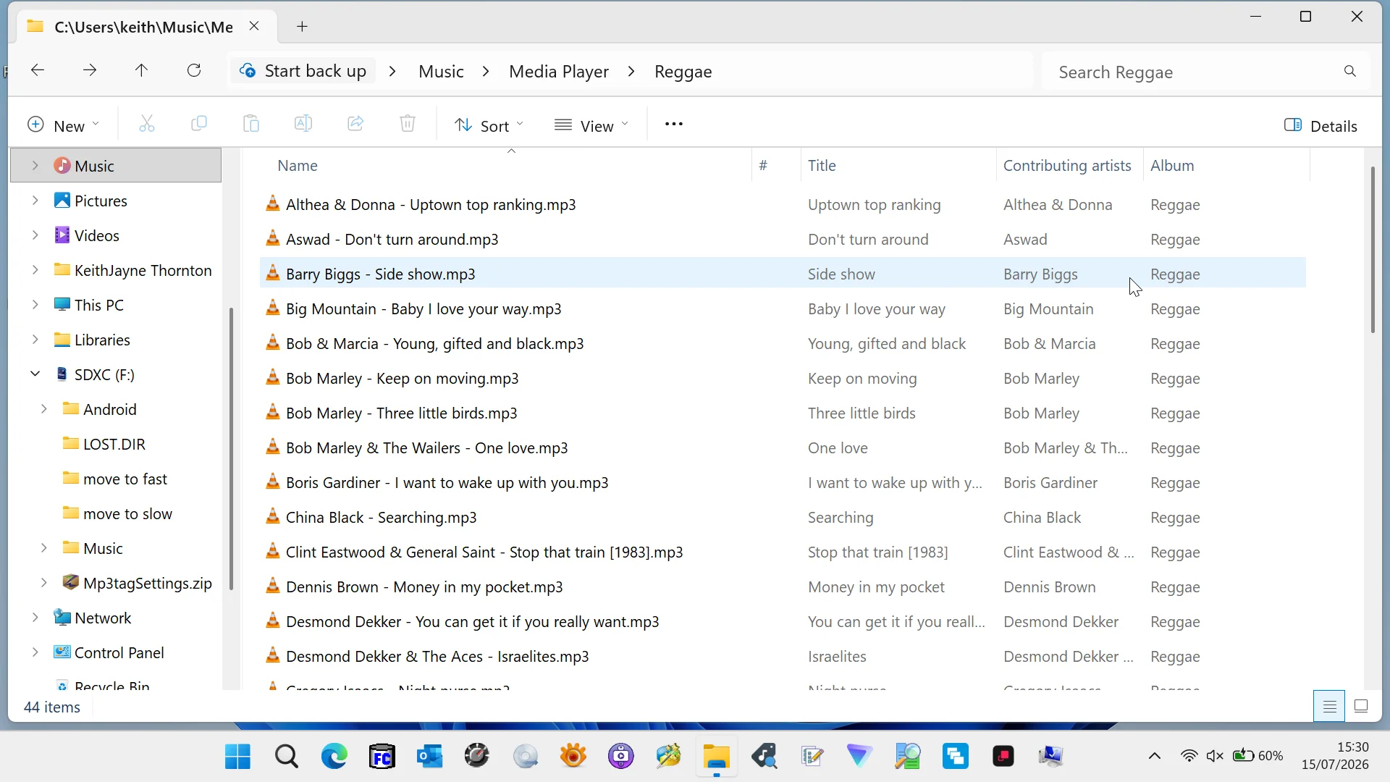Show hidden tray icons chevron
Viewport: 1390px width, 782px height.
pyautogui.click(x=1155, y=756)
